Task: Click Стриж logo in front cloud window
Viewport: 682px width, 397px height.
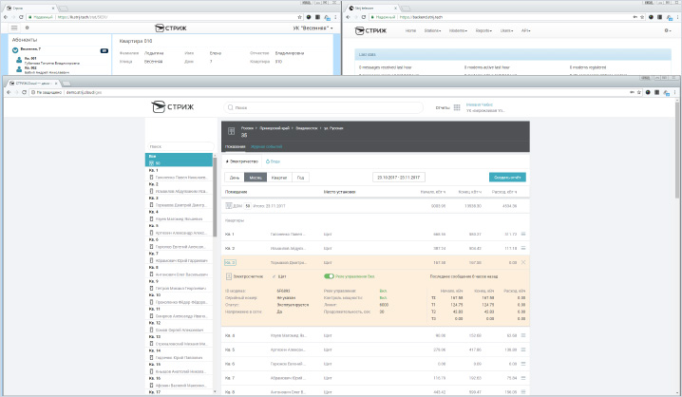Action: (173, 106)
